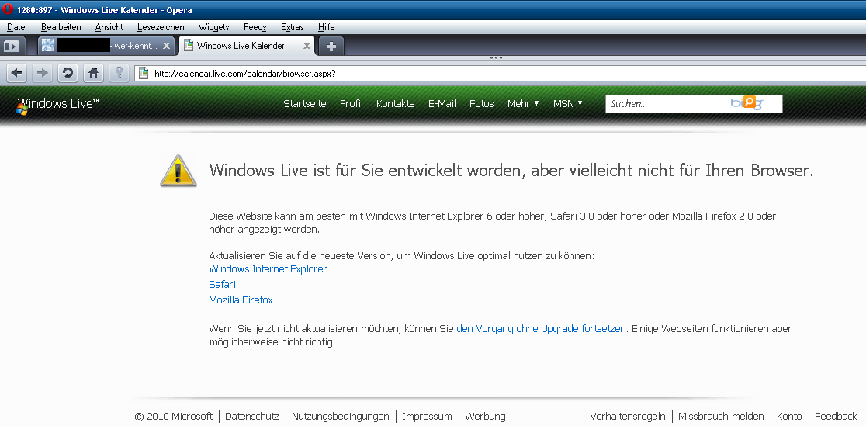Open the Ansicht menu

pyautogui.click(x=109, y=27)
